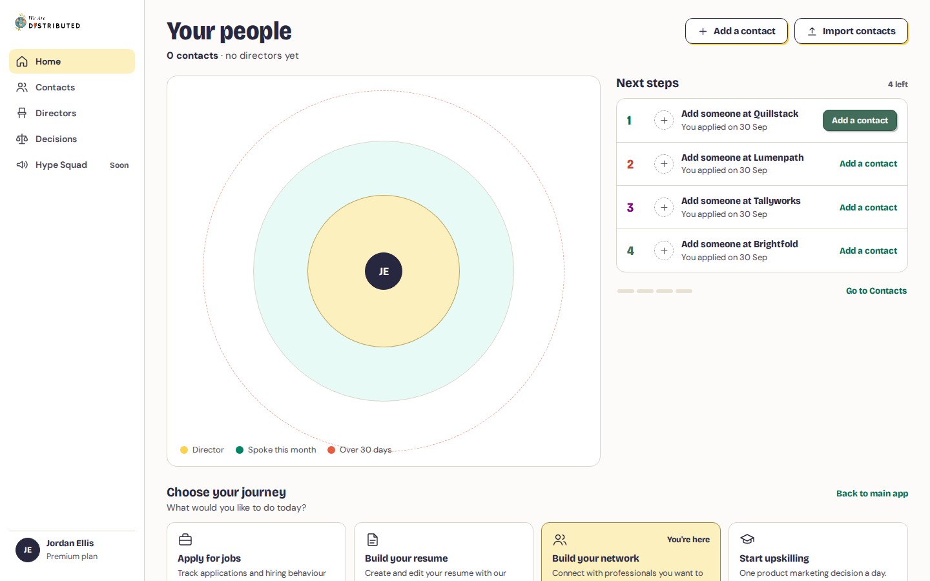Image resolution: width=930 pixels, height=581 pixels.
Task: Go to Contacts in the sidebar
Action: [72, 87]
